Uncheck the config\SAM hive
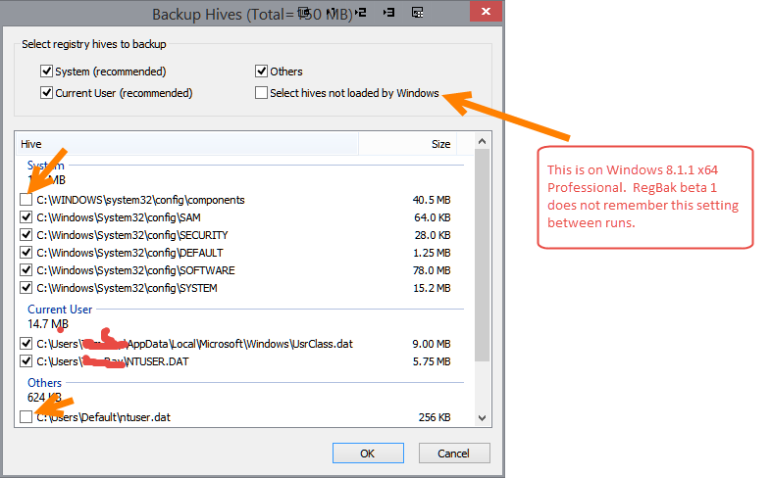This screenshot has height=478, width=771. [x=26, y=217]
